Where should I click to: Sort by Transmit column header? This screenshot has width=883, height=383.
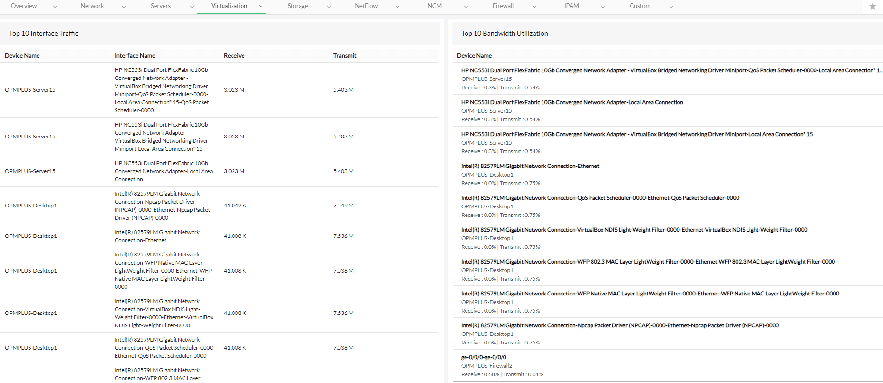(x=344, y=56)
